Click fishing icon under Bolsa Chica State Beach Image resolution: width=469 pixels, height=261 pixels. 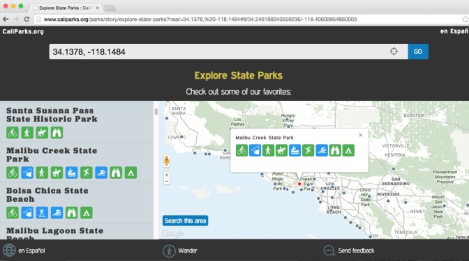[x=27, y=213]
